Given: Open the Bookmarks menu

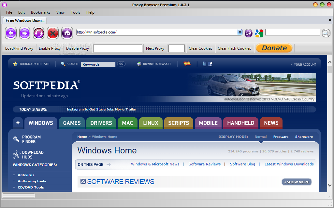Looking at the screenshot, I should 40,12.
